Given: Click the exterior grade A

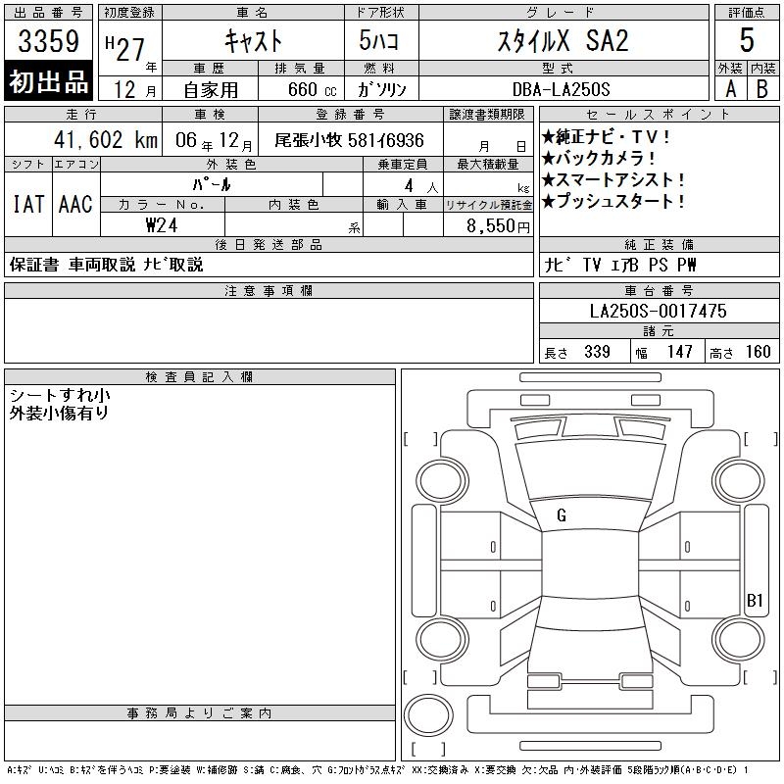Looking at the screenshot, I should click(x=730, y=89).
